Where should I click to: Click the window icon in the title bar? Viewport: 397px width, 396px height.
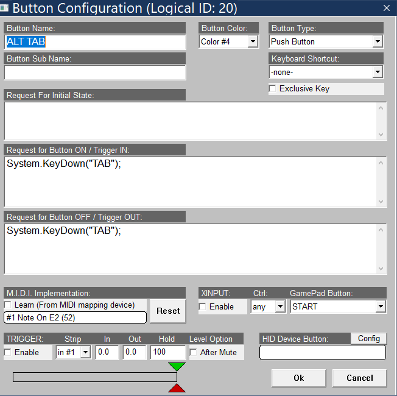4,8
